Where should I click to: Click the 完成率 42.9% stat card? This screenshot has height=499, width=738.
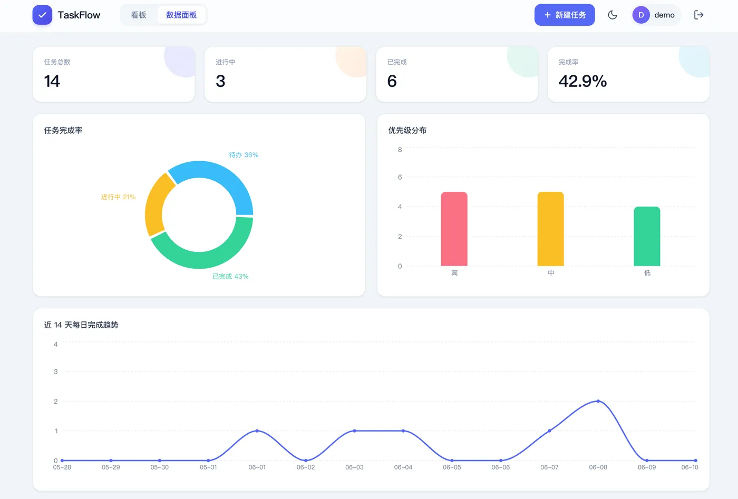(628, 74)
